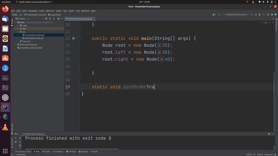This screenshot has height=156, width=278.
Task: Expand the out folder
Action: click(x=18, y=29)
